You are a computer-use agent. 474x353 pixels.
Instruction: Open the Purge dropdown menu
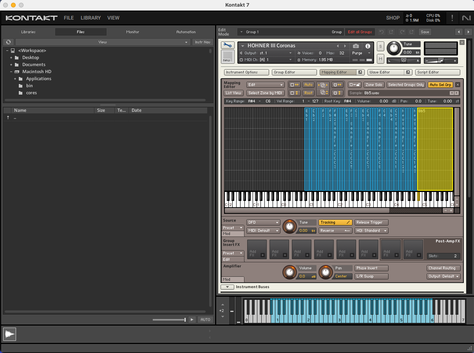coord(362,53)
